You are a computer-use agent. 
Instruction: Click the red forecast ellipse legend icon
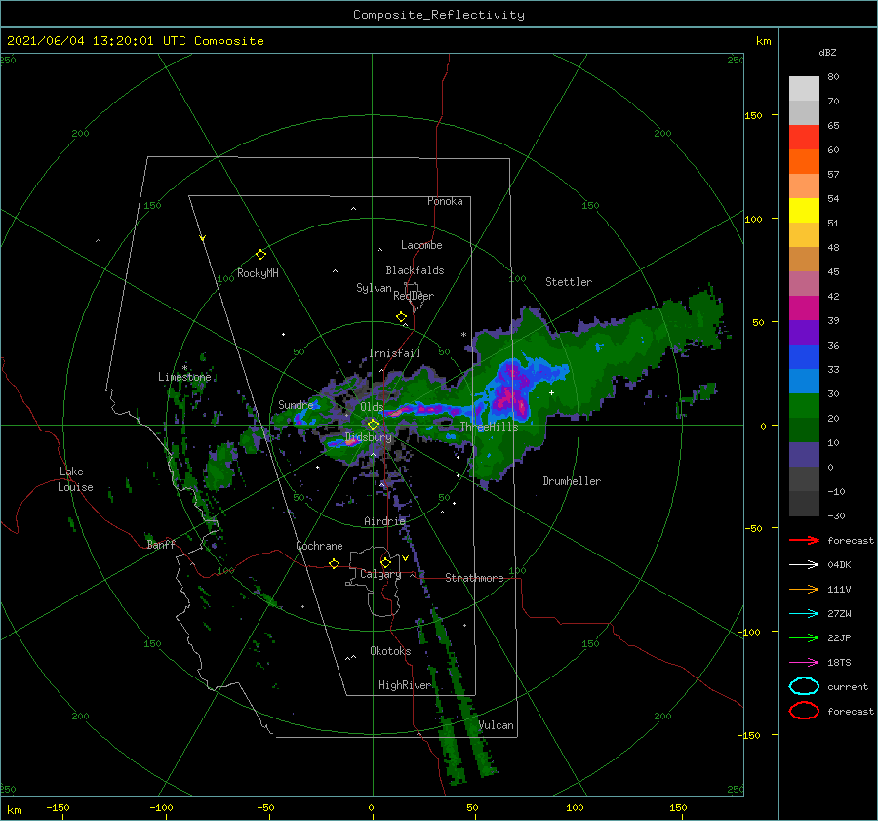804,711
